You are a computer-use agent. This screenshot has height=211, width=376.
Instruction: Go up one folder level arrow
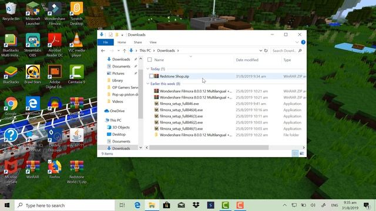coord(125,51)
